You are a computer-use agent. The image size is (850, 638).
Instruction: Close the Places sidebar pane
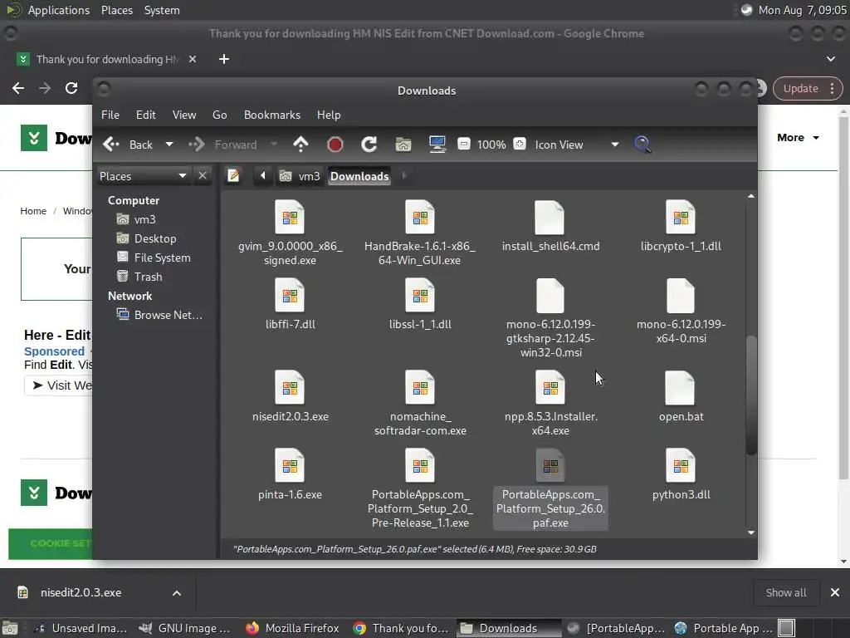point(203,176)
